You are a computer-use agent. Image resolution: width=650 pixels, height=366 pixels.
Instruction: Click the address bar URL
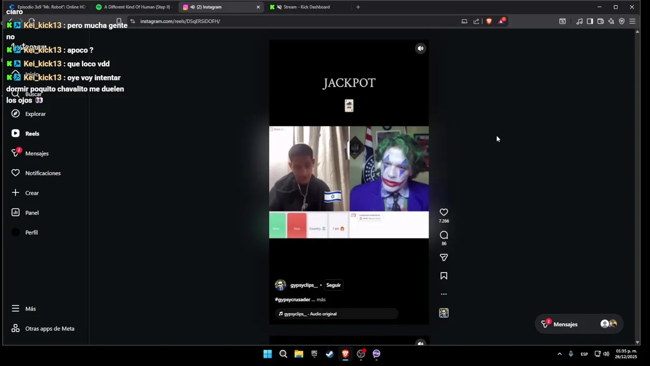tap(180, 21)
